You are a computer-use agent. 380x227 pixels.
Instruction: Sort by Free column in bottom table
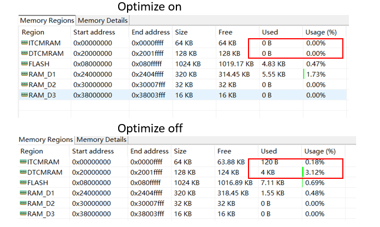pos(225,151)
